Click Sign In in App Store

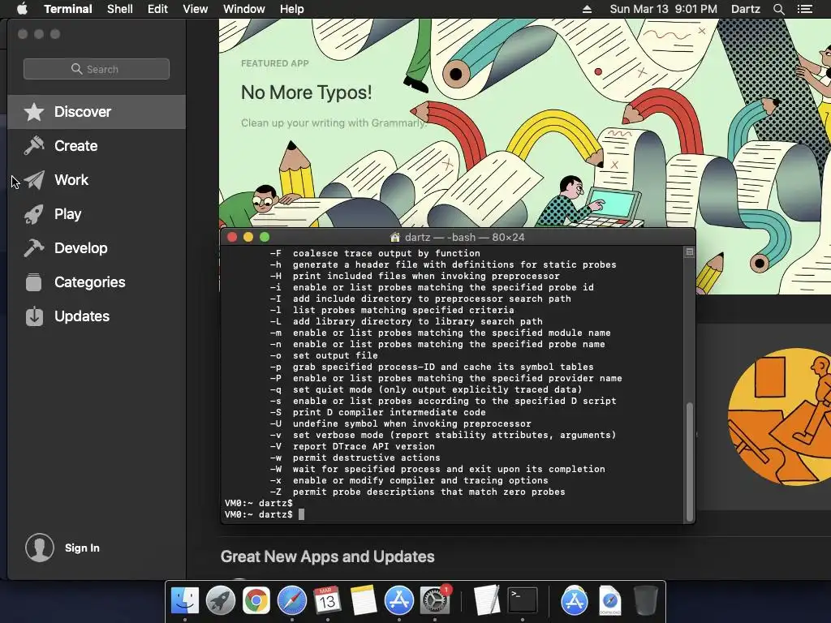tap(82, 548)
